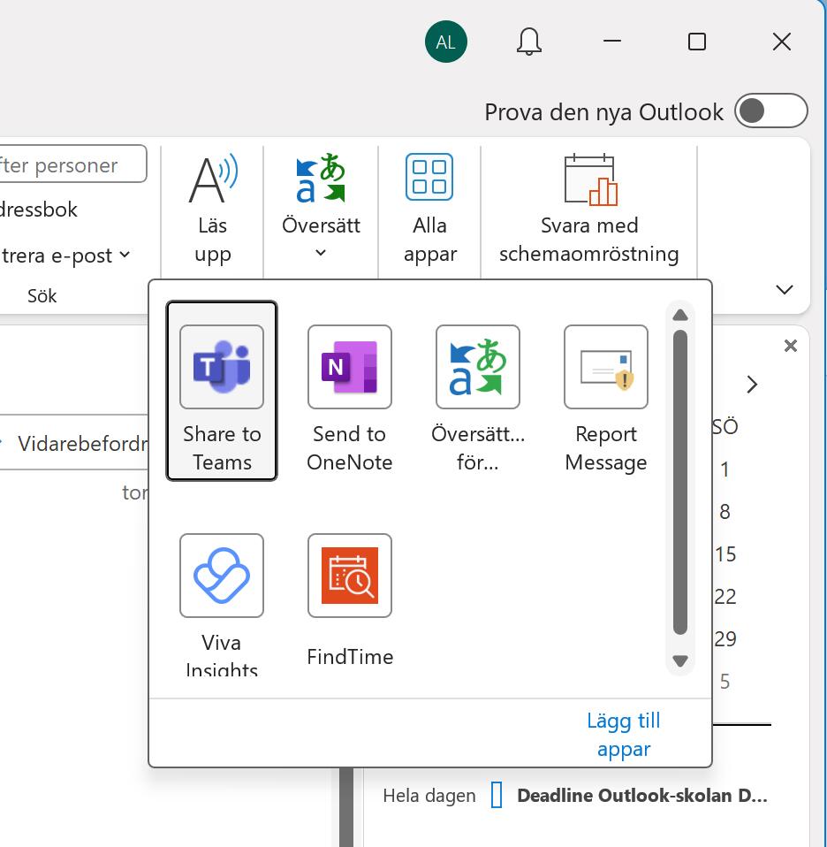
Task: Click the Adressbok button
Action: click(38, 210)
